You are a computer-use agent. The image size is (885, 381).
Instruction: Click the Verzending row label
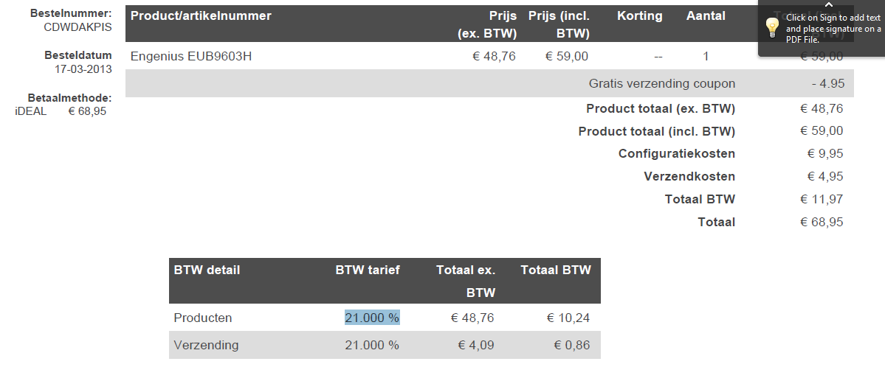206,345
